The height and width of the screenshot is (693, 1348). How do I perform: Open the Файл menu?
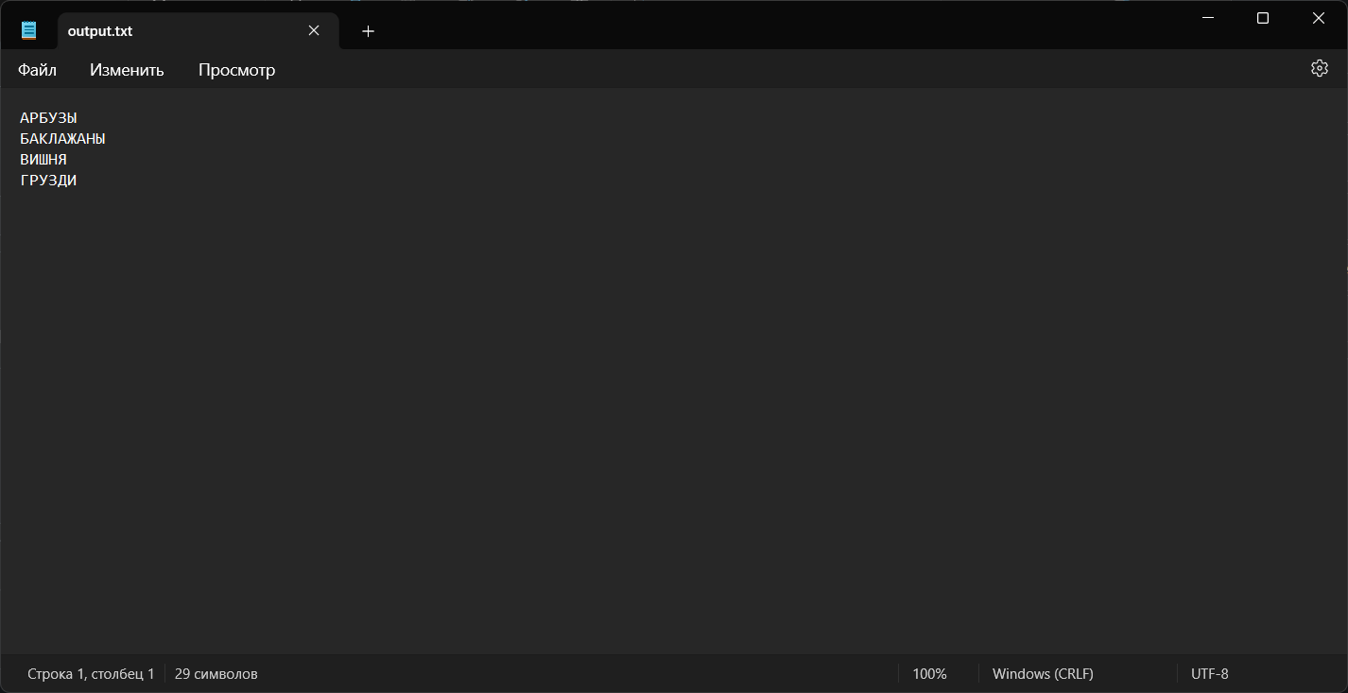click(x=37, y=70)
